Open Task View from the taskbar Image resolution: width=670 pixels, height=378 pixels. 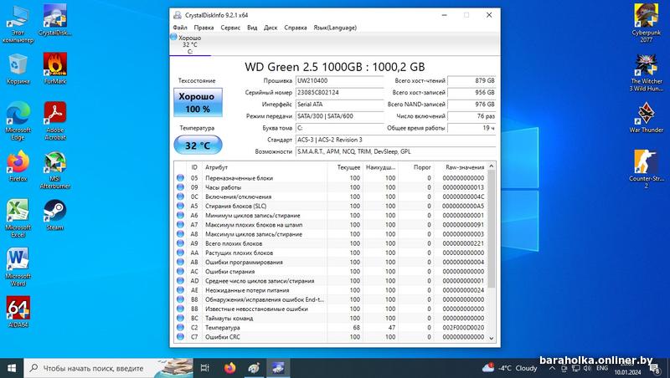pos(205,368)
